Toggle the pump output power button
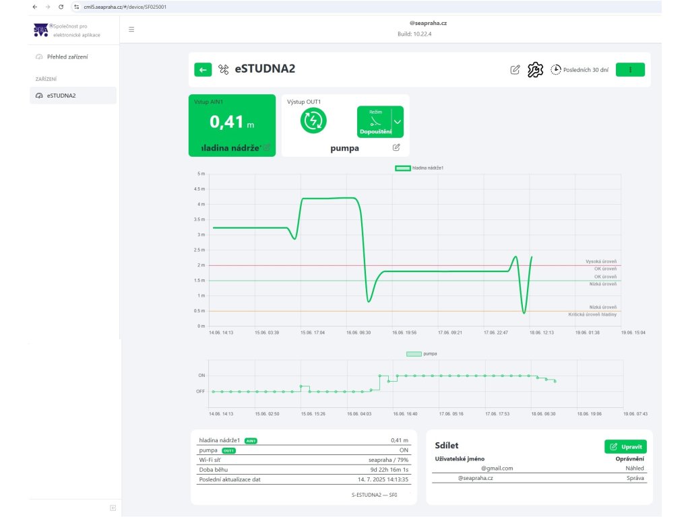This screenshot has width=690, height=517. [x=313, y=121]
